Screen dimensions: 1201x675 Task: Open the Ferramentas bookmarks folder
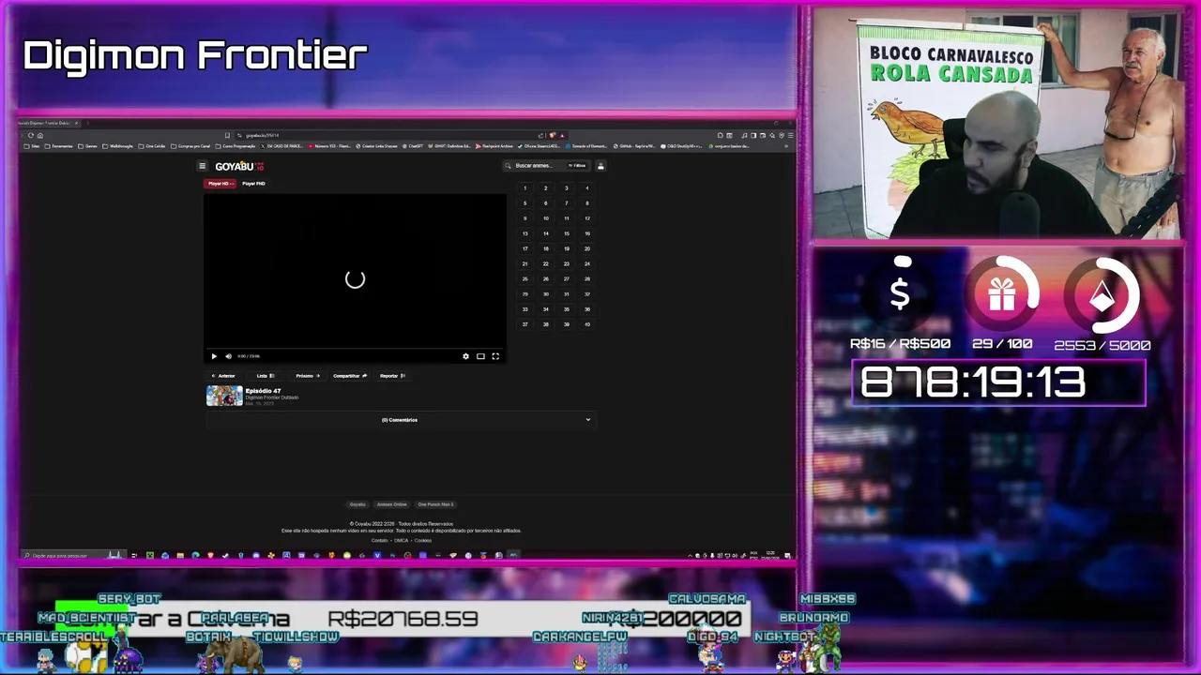tap(58, 146)
